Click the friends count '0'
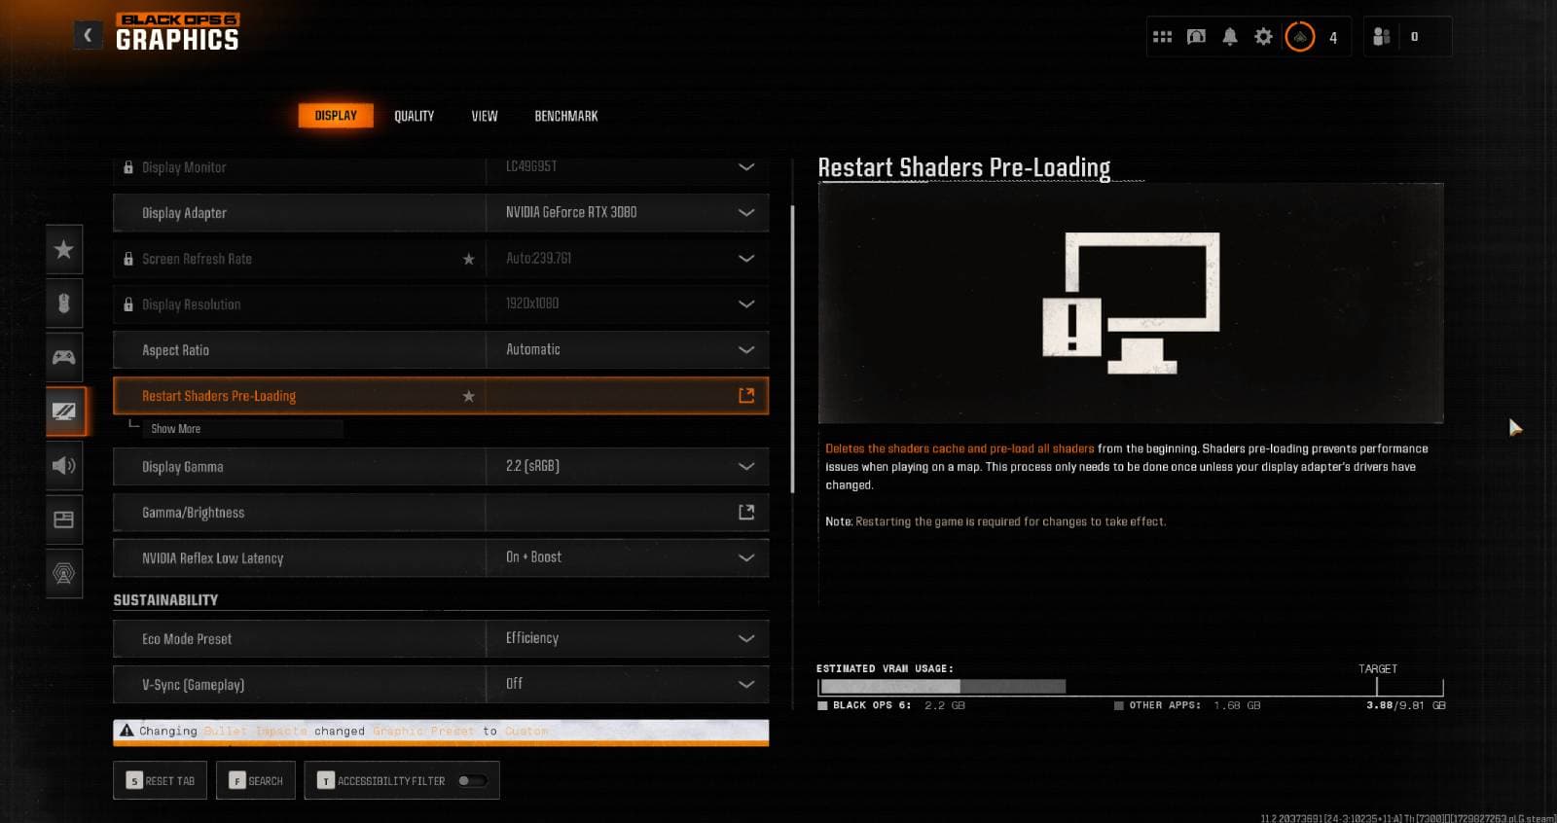Screen dimensions: 1557x823 point(1414,37)
